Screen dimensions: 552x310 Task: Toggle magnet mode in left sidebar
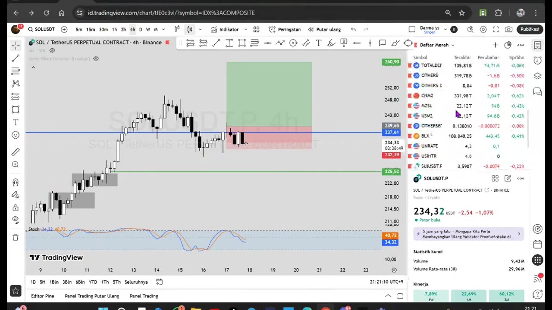click(x=16, y=182)
